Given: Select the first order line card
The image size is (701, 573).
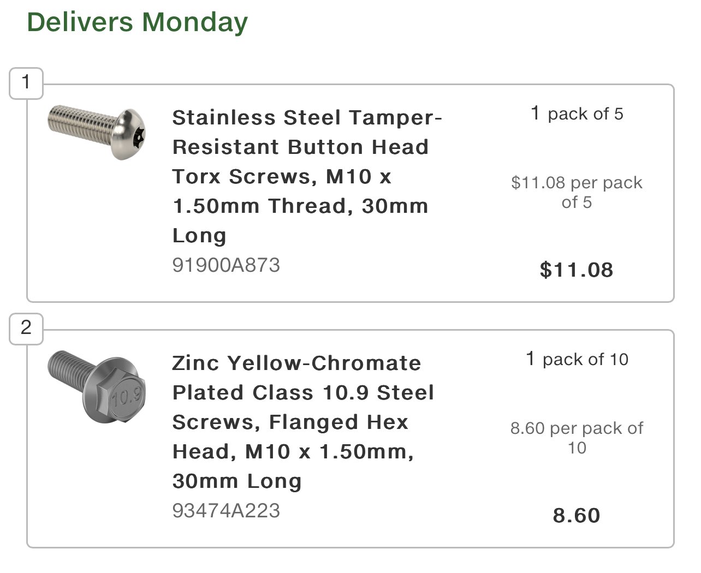Looking at the screenshot, I should pyautogui.click(x=350, y=193).
